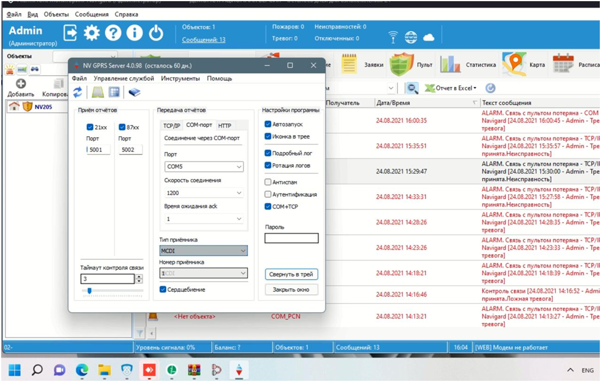
Task: Open the blue book icon in GPRS Server toolbar
Action: (x=134, y=92)
